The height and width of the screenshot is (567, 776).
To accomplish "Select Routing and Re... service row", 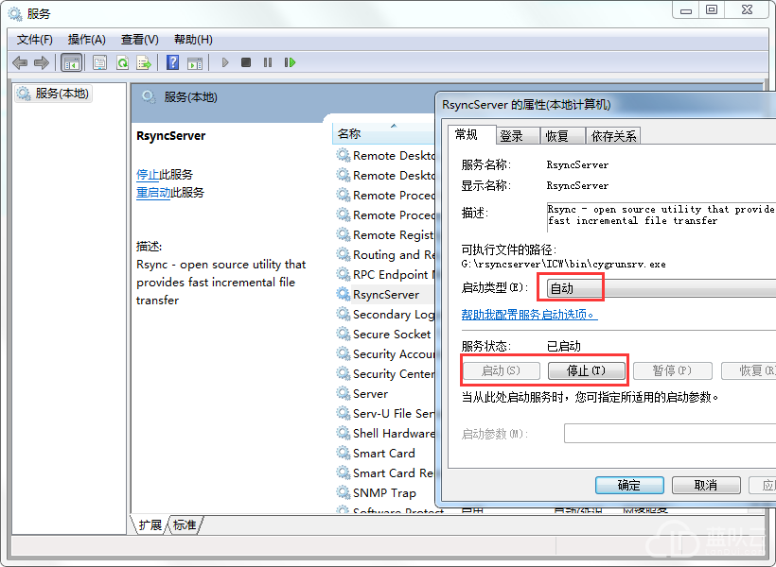I will [x=385, y=254].
